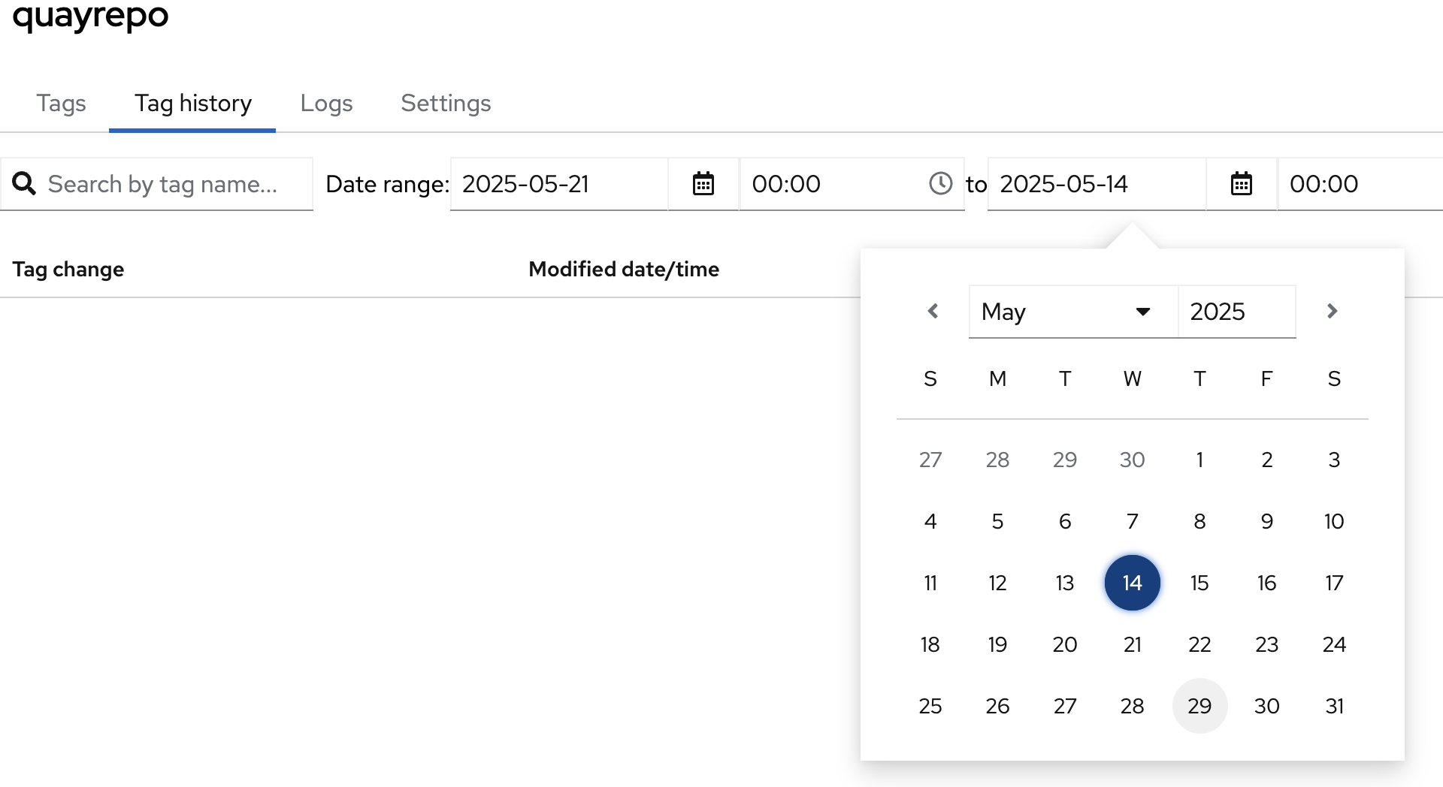Select May 21 in the calendar
Viewport: 1443px width, 787px height.
(x=1132, y=644)
